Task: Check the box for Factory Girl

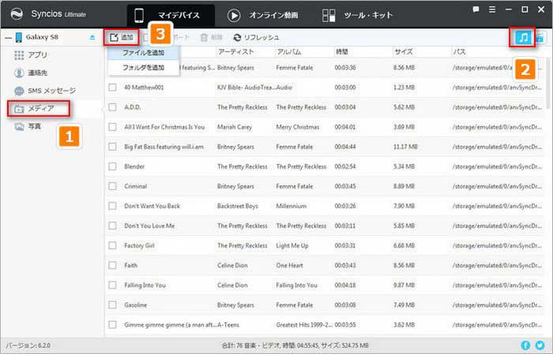Action: [x=112, y=246]
